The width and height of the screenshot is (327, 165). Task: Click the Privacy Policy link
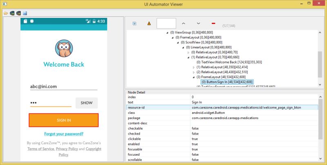point(67,149)
